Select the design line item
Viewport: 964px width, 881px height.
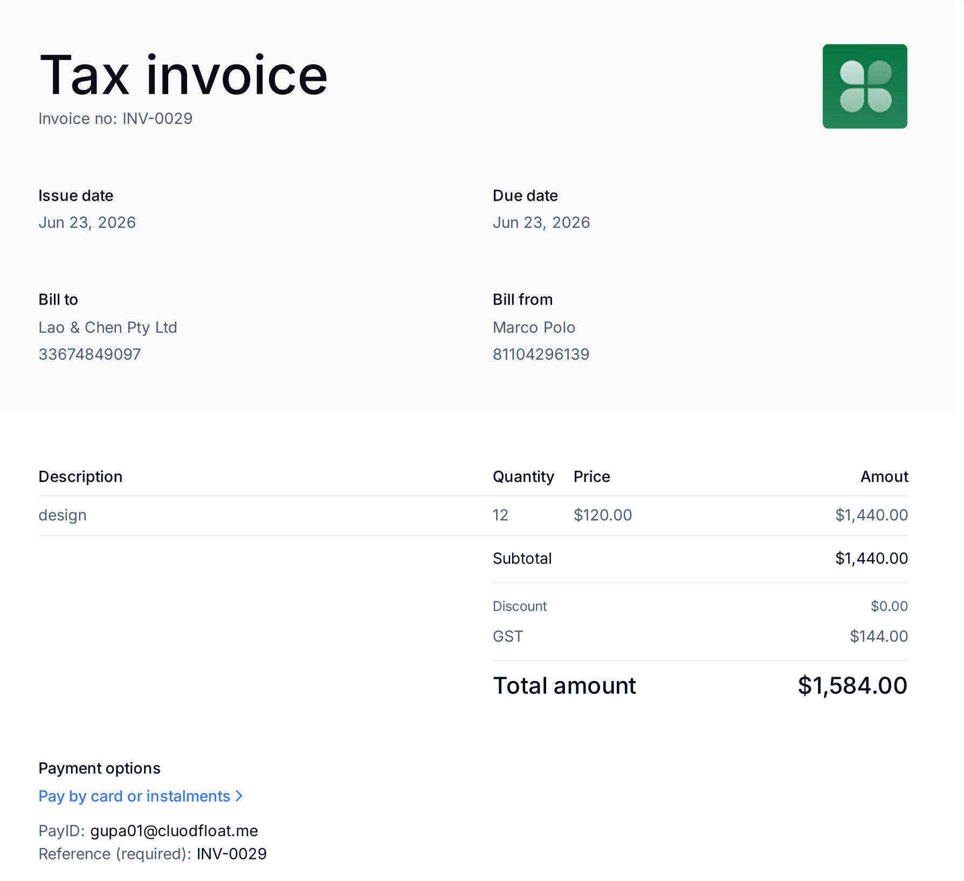pos(63,515)
